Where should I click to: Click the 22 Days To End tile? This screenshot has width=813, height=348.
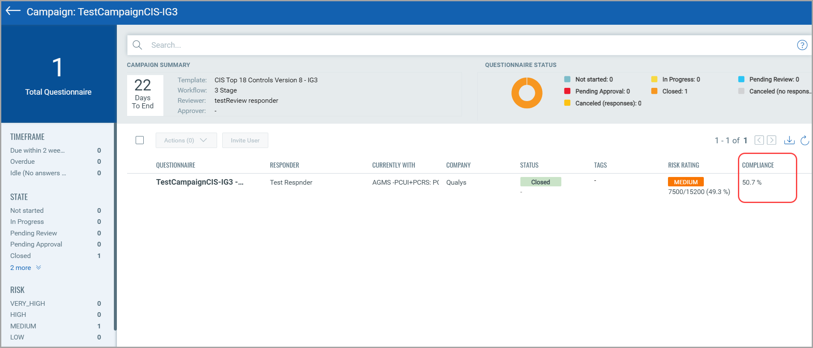coord(145,95)
